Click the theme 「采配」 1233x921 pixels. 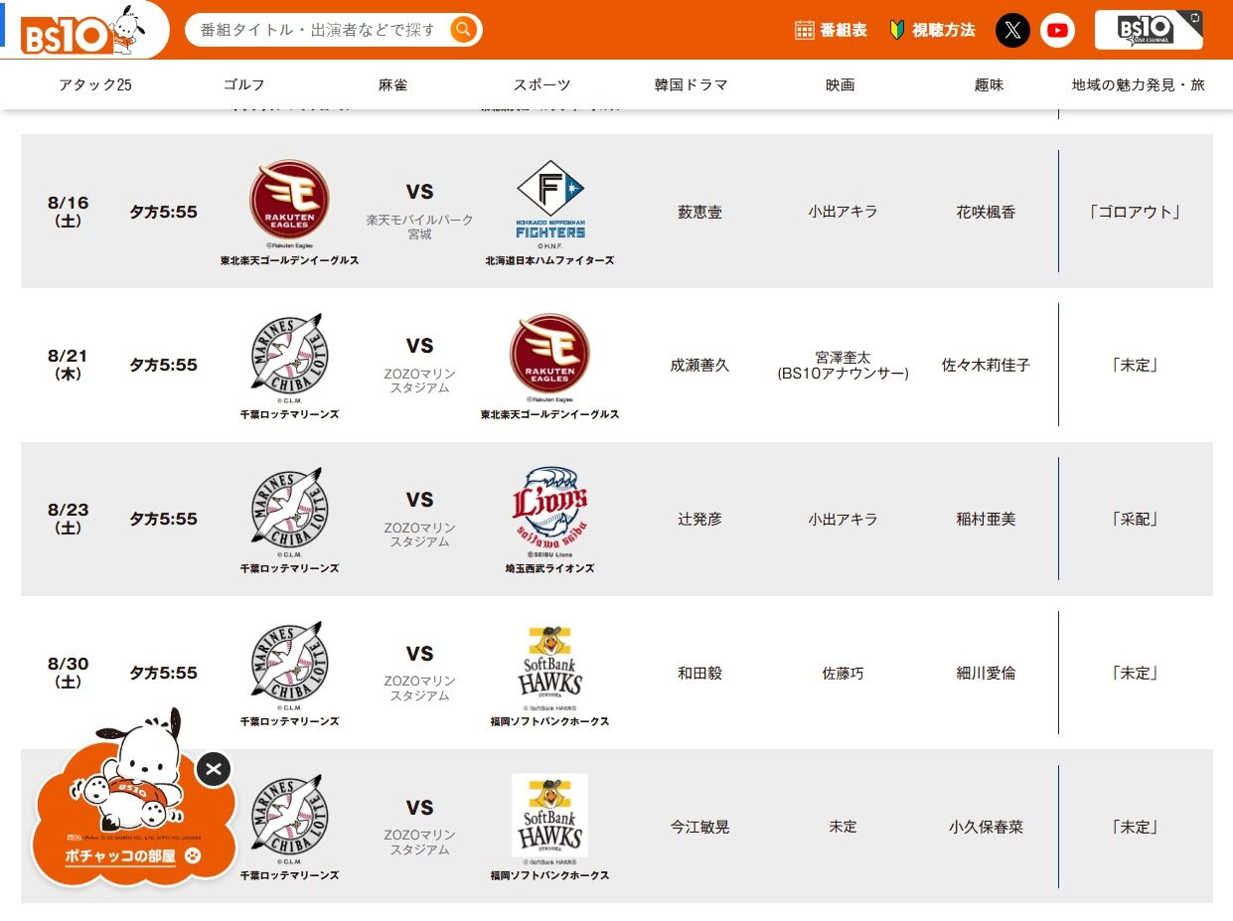point(1136,519)
